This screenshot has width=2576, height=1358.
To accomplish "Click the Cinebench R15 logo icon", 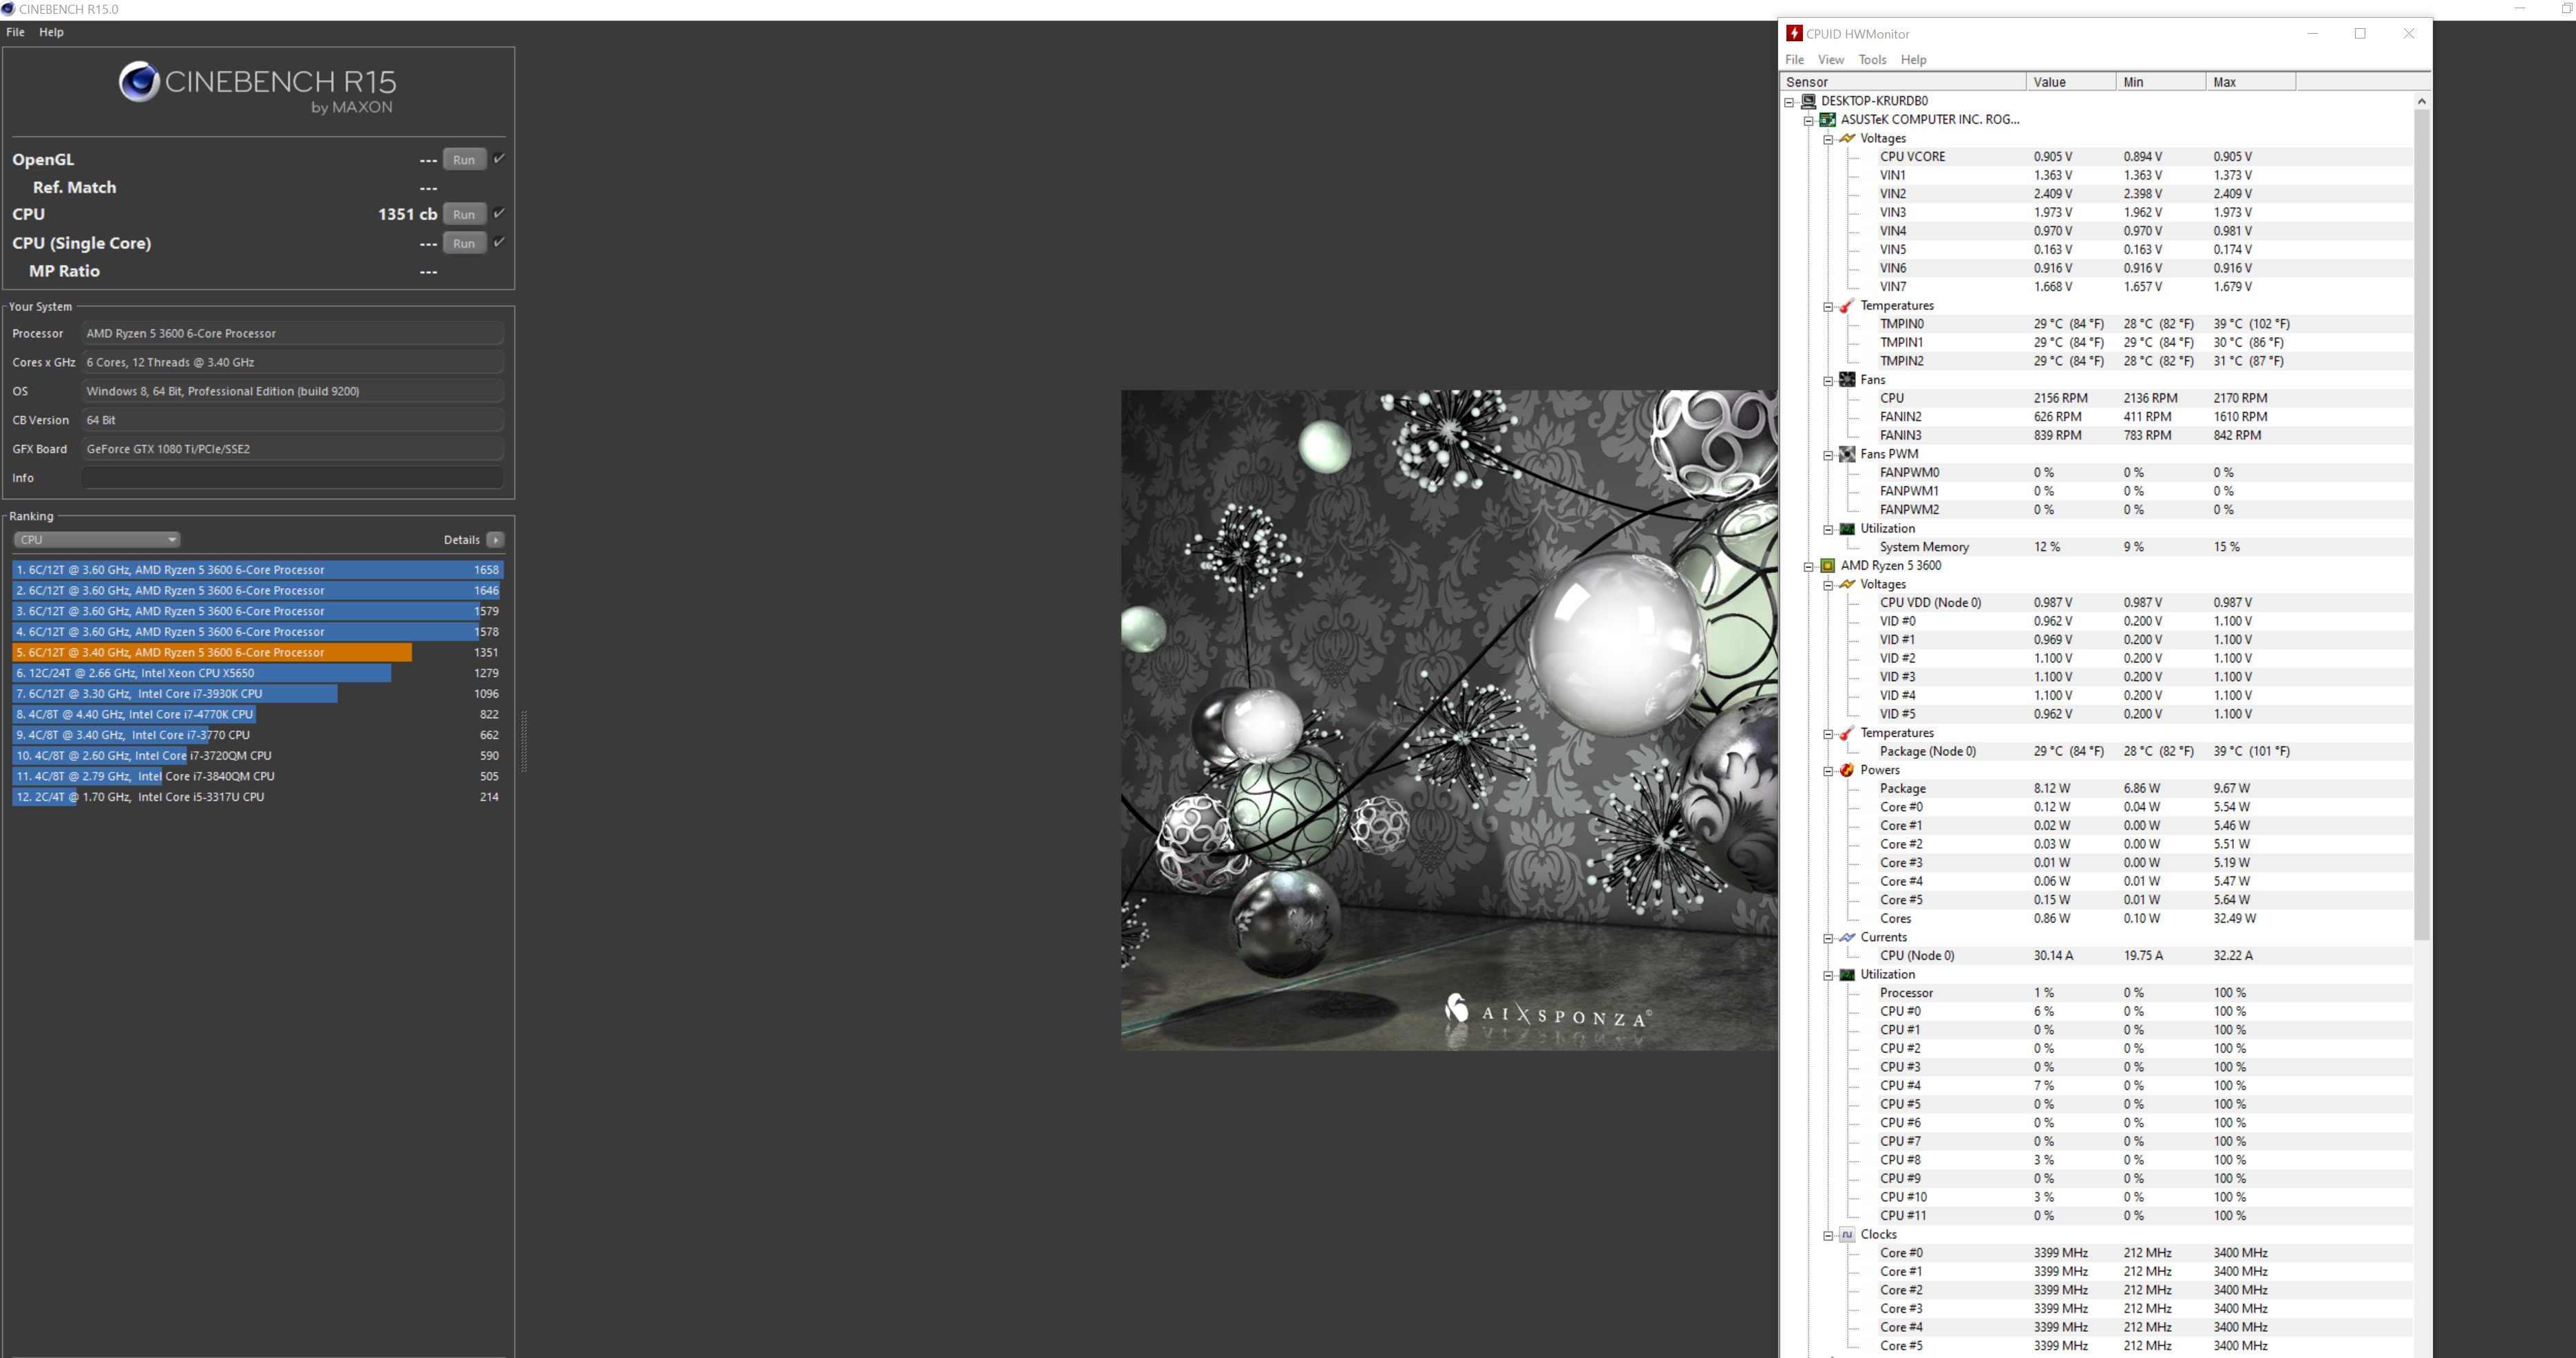I will tap(139, 82).
